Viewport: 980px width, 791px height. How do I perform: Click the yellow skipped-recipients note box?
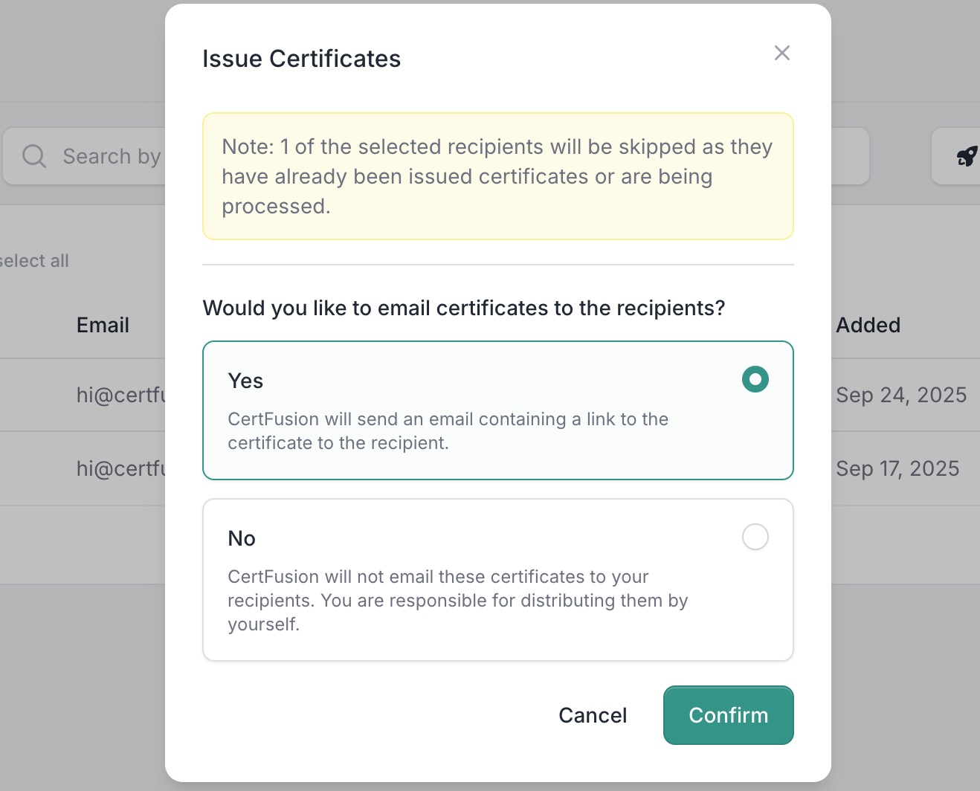[x=497, y=176]
